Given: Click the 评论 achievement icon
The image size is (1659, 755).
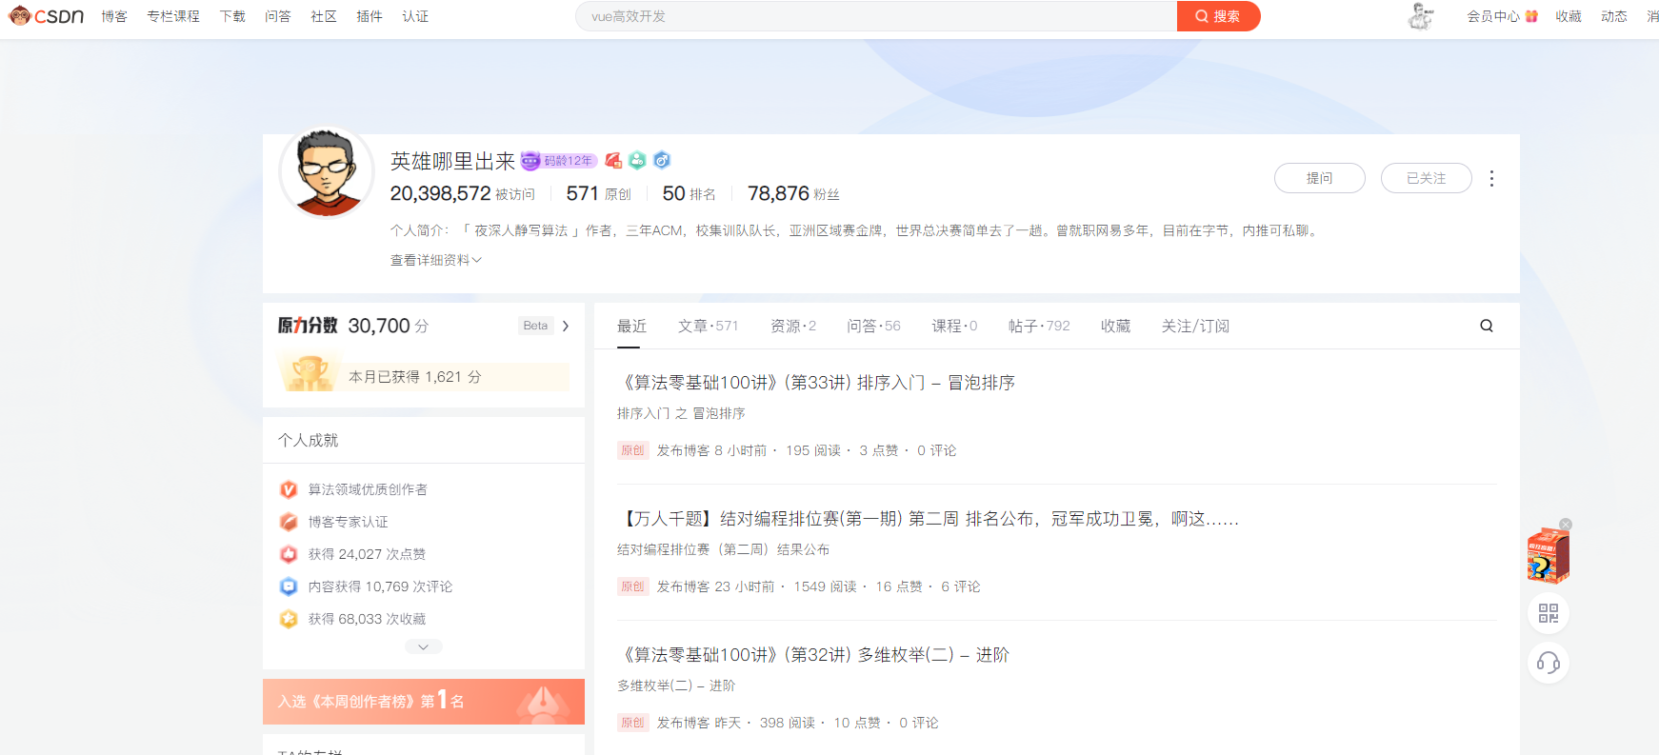Looking at the screenshot, I should click(289, 586).
